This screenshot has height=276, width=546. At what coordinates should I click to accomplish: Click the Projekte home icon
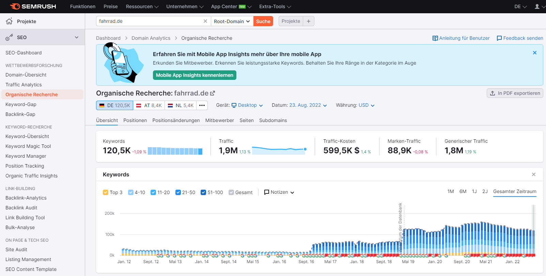tap(9, 21)
